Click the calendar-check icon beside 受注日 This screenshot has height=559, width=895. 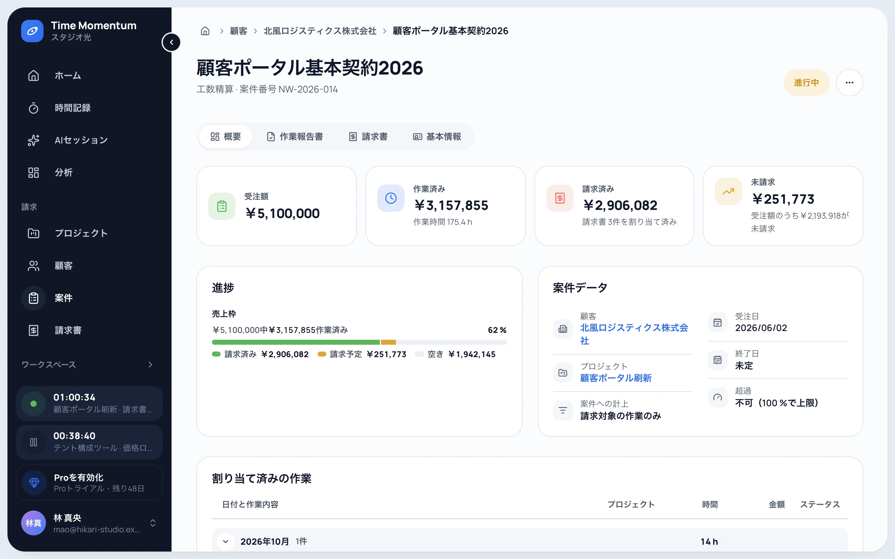[x=718, y=322]
